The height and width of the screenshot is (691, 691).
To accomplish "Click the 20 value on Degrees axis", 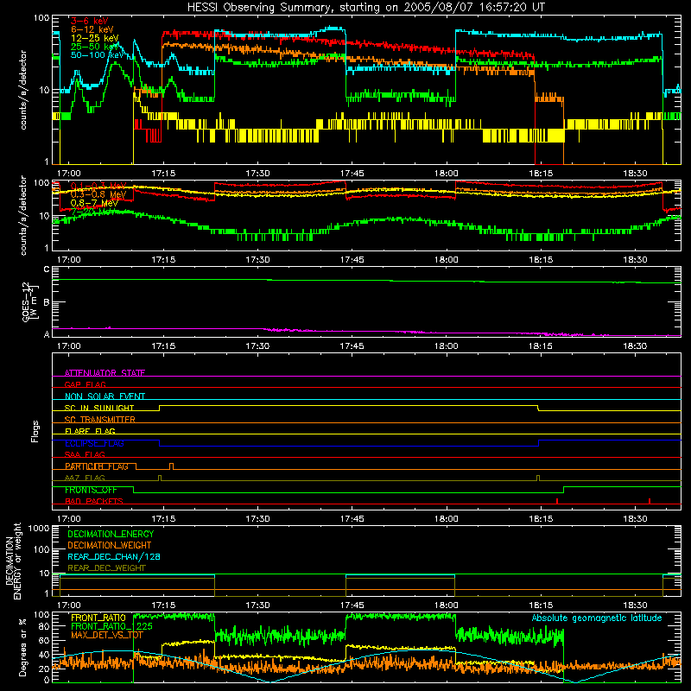I will 44,669.
